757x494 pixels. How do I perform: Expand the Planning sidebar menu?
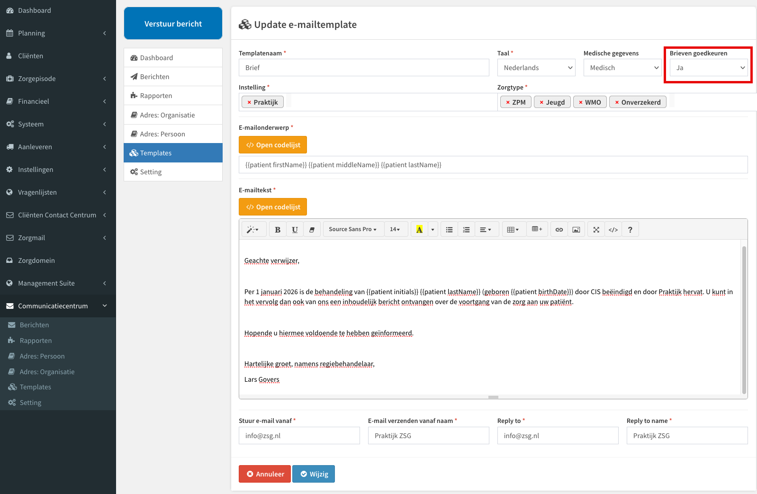[x=58, y=33]
